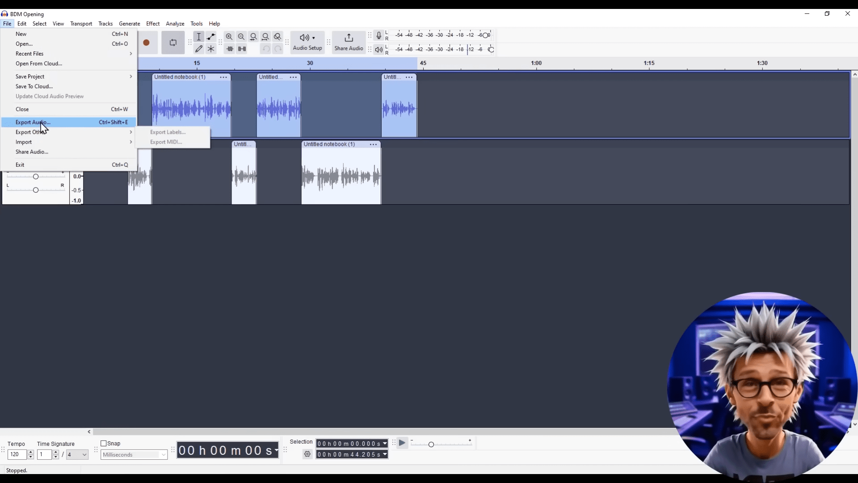Click the Zoom In magnifier
This screenshot has height=483, width=858.
pyautogui.click(x=229, y=37)
